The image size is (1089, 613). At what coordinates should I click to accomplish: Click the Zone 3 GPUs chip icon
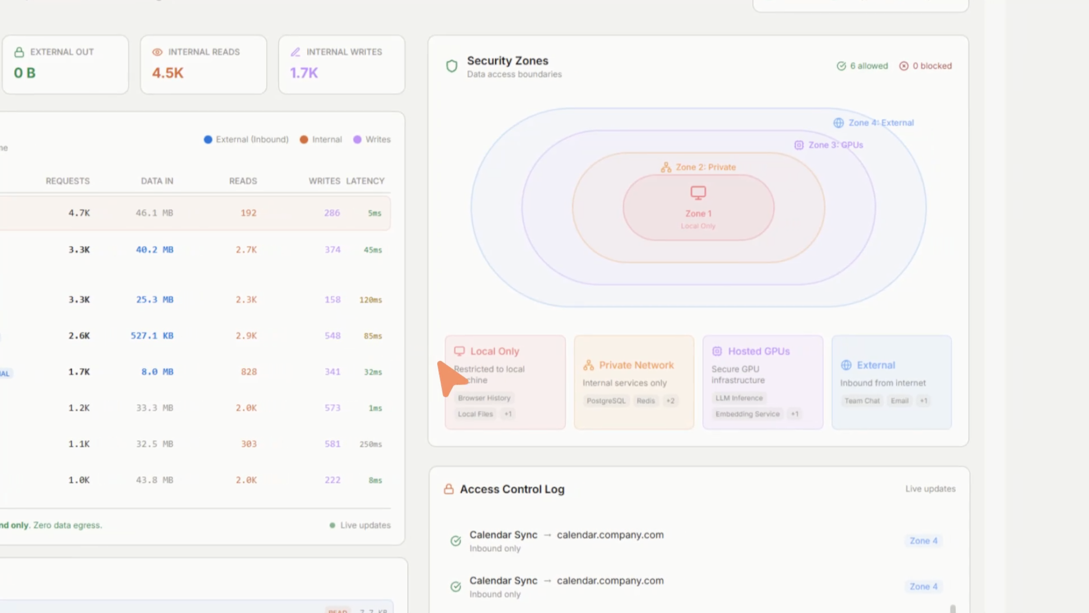point(799,145)
